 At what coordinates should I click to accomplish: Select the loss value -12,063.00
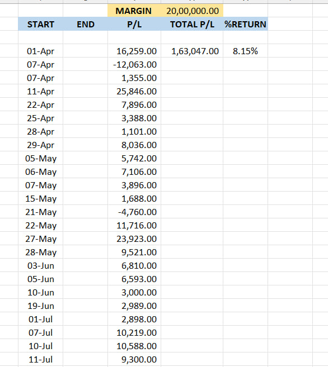pos(134,64)
